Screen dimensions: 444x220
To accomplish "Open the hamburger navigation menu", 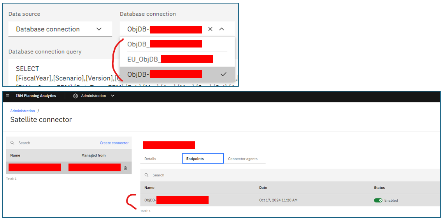I will [8, 96].
